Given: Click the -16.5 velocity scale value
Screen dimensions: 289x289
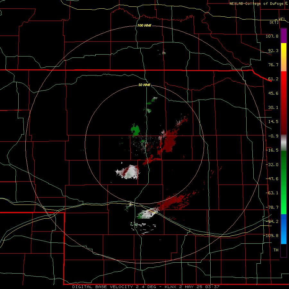Looking at the screenshot, I should point(272,150).
